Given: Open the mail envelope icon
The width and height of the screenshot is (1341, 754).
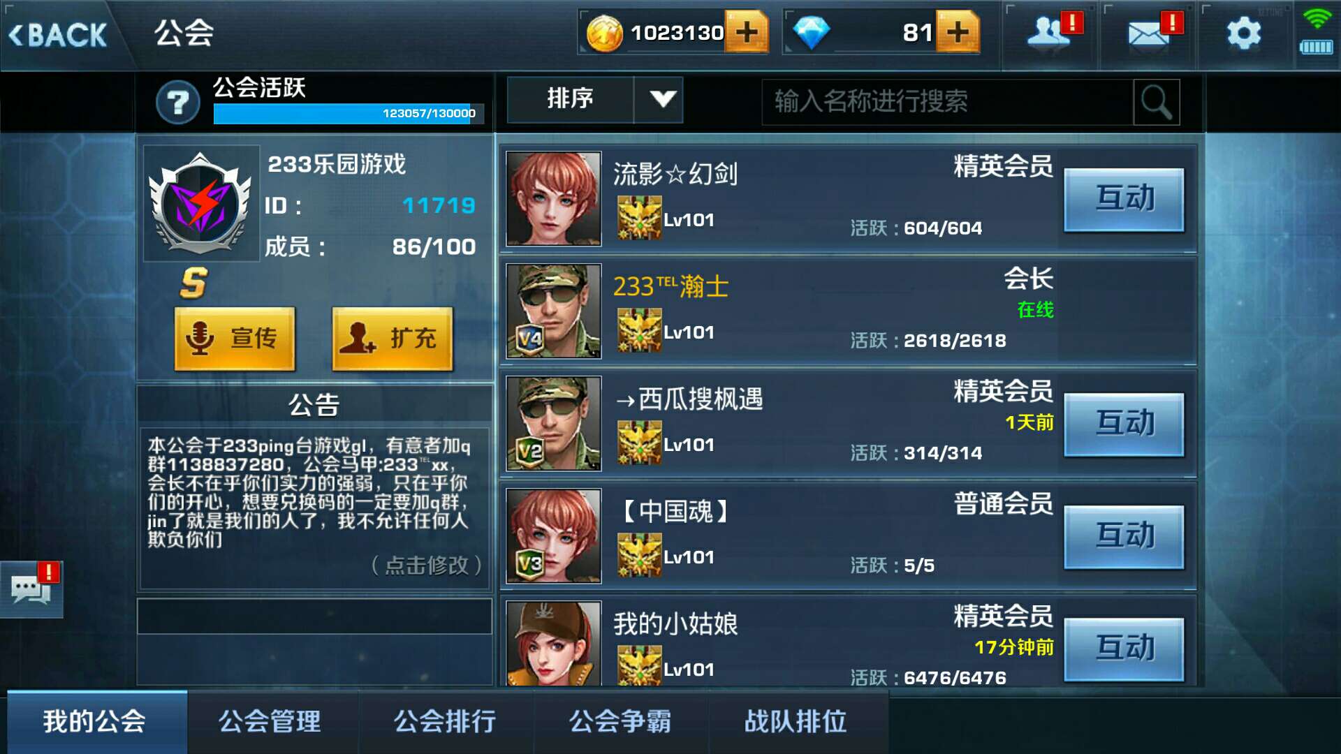Looking at the screenshot, I should point(1153,33).
